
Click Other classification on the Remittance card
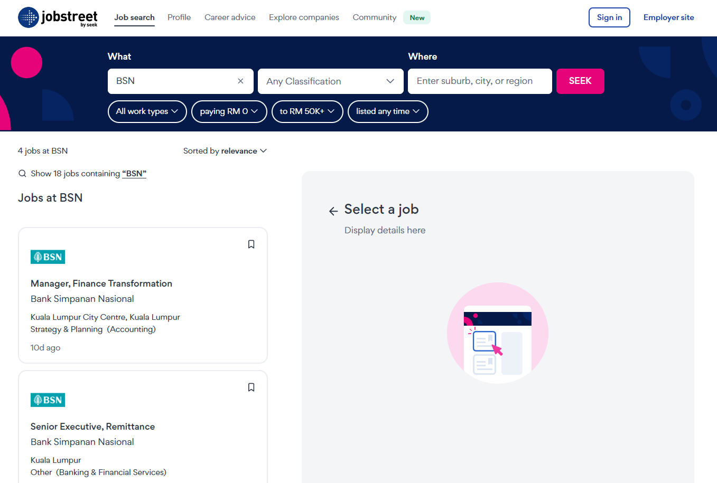(41, 472)
